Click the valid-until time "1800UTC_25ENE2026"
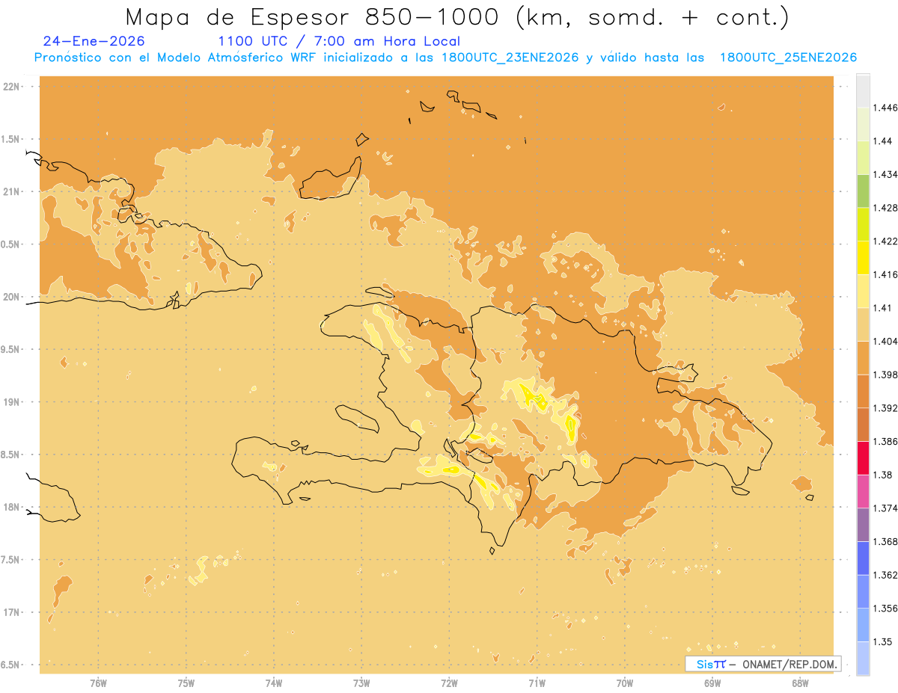Viewport: 898px width, 693px height. 787,58
